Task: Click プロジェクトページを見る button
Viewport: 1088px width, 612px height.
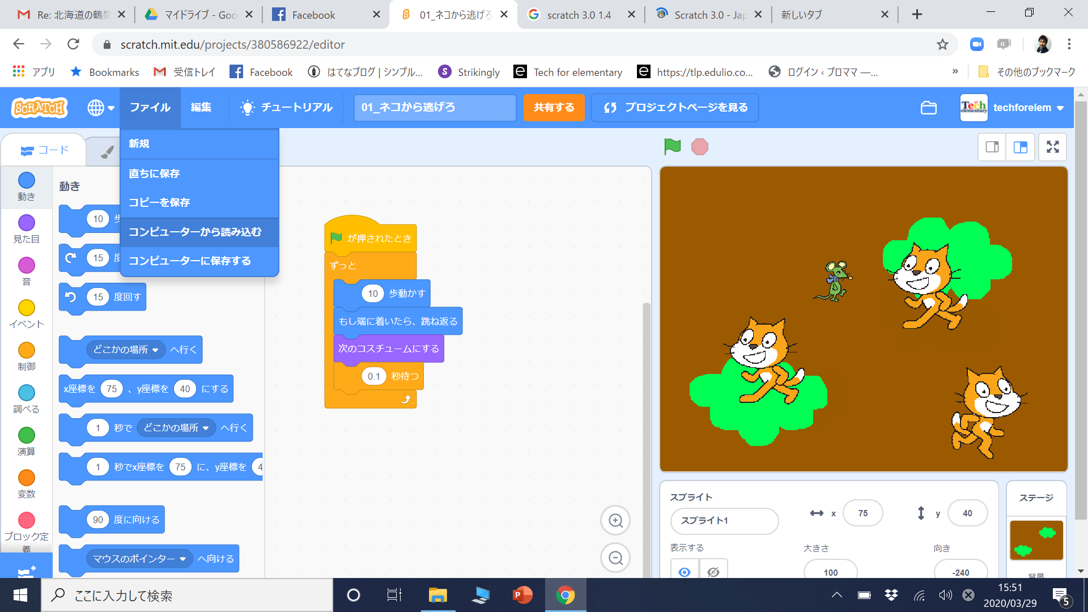Action: click(674, 108)
